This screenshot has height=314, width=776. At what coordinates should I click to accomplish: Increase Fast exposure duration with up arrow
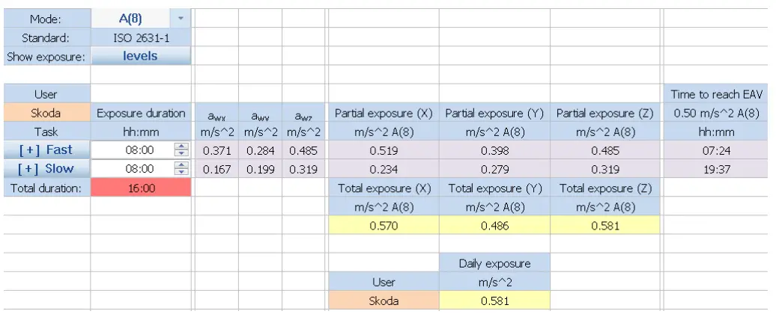pyautogui.click(x=181, y=147)
